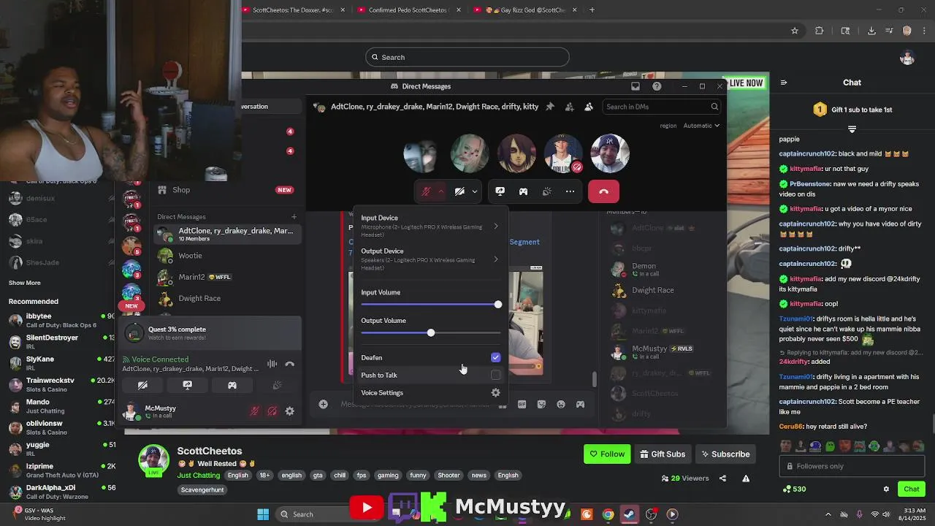Viewport: 935px width, 526px height.
Task: Open the region Automatic dropdown
Action: (x=701, y=126)
